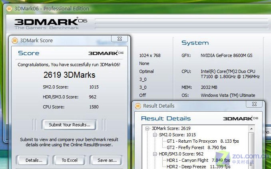Screen dimensions: 271x169
Task: Click the CPU Score value 1580
Action: pyautogui.click(x=94, y=107)
